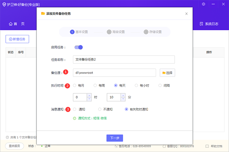Click the 下一步 button
This screenshot has width=229, height=152.
(x=114, y=138)
